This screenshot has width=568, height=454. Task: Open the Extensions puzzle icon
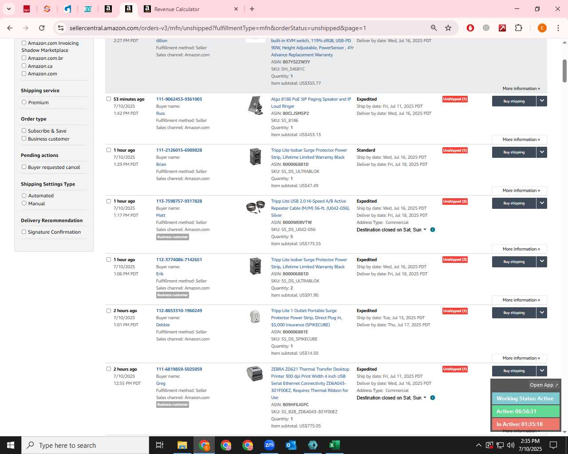518,28
